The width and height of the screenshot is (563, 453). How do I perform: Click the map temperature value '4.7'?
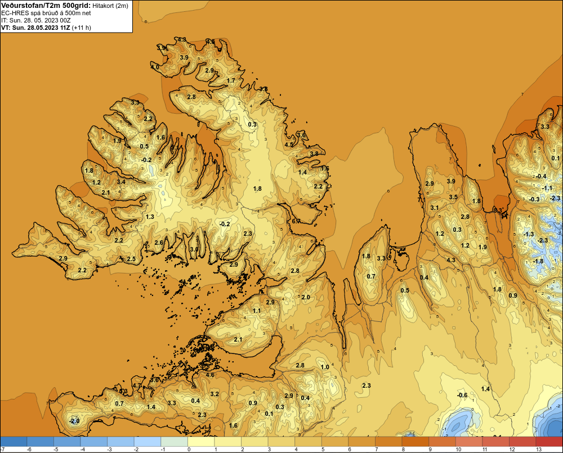click(x=137, y=386)
